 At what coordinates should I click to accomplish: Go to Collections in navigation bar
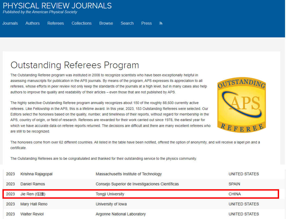pos(81,23)
